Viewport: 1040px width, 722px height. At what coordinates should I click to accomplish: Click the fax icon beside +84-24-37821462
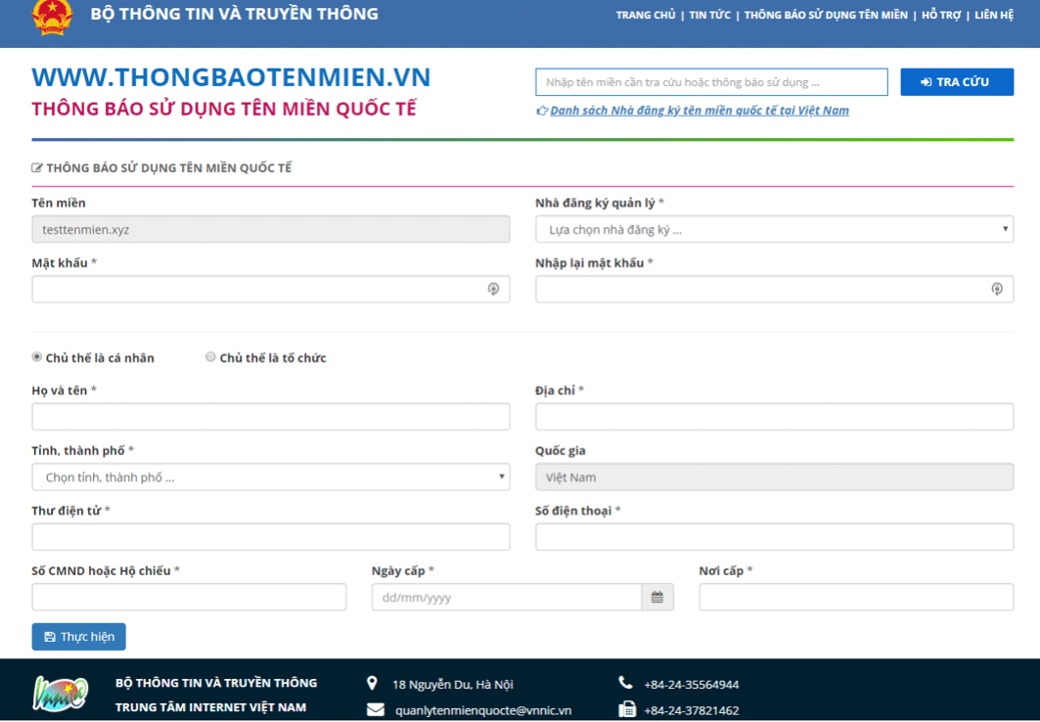point(627,709)
